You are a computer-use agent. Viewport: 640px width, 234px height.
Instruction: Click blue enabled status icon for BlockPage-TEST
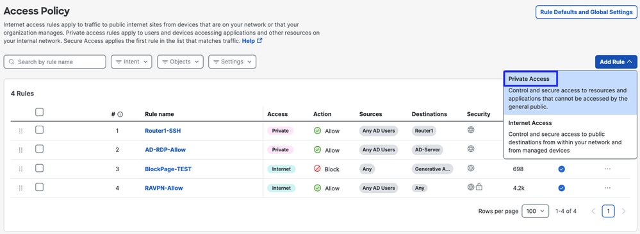pyautogui.click(x=562, y=169)
